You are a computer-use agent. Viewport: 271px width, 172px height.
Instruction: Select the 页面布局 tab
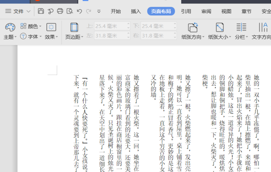click(161, 11)
